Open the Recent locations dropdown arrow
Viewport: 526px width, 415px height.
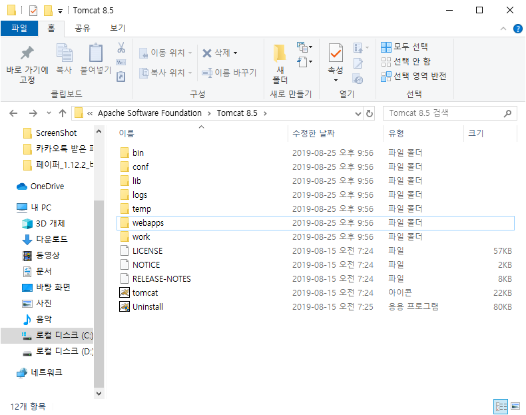pyautogui.click(x=49, y=113)
